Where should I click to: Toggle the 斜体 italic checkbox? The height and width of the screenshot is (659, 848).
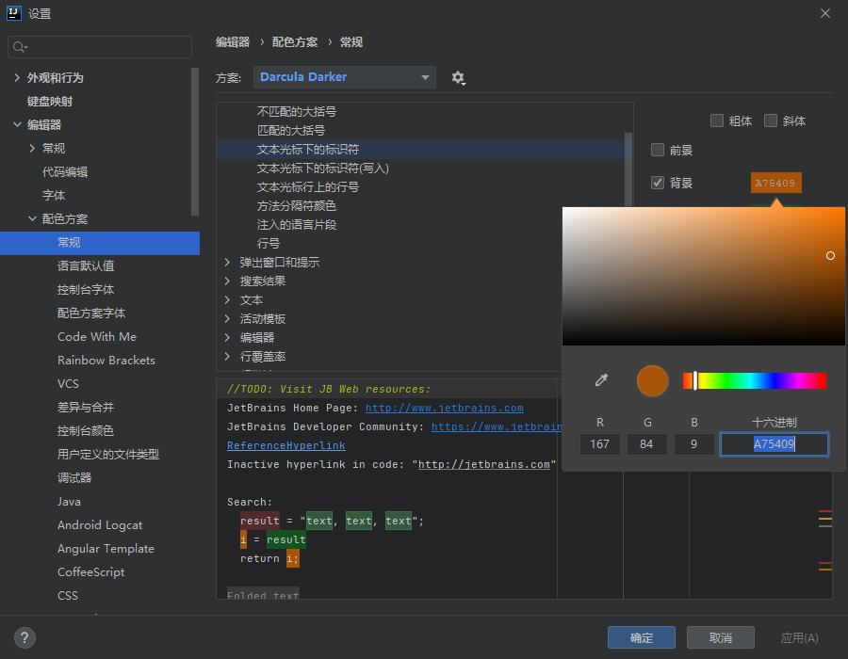pos(770,121)
